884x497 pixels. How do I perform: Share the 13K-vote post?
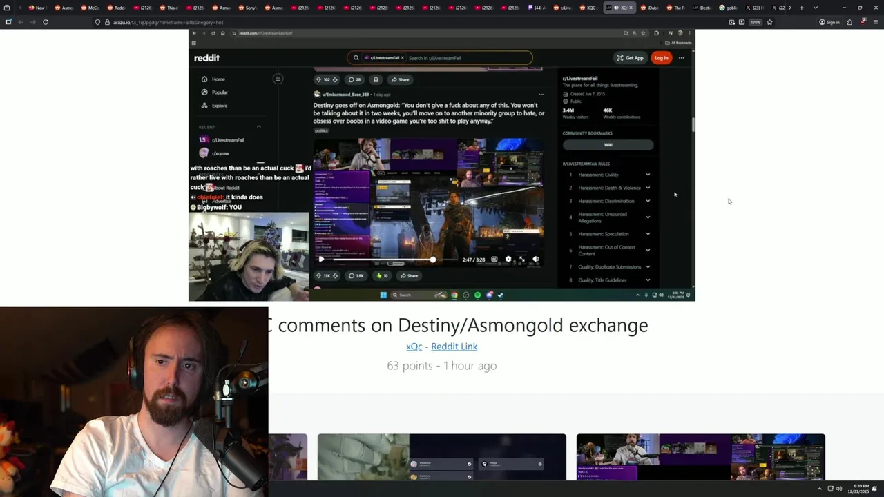pyautogui.click(x=408, y=275)
